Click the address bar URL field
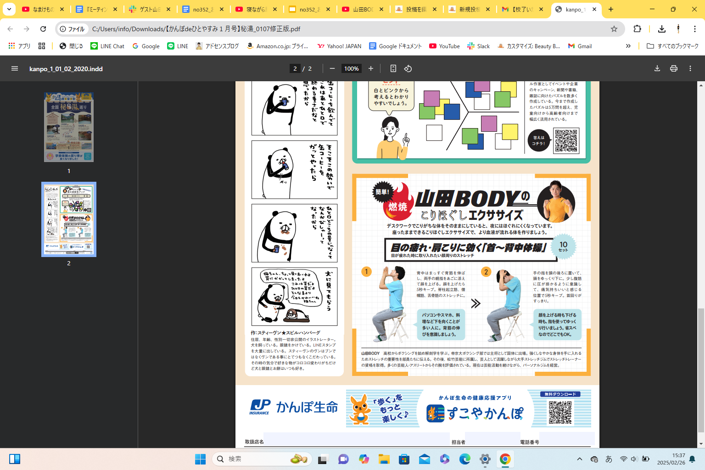The height and width of the screenshot is (470, 705). 340,29
